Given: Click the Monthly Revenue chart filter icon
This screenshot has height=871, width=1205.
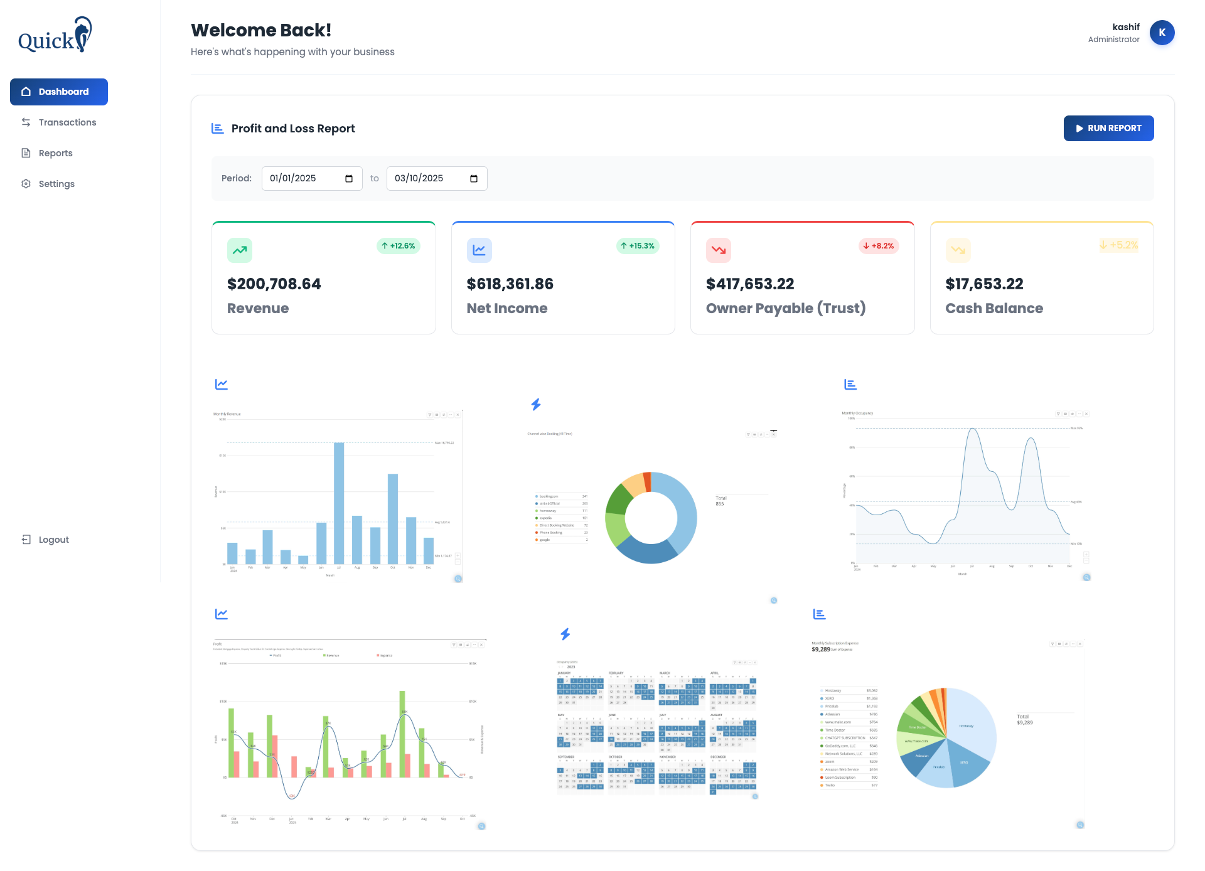Looking at the screenshot, I should 430,415.
